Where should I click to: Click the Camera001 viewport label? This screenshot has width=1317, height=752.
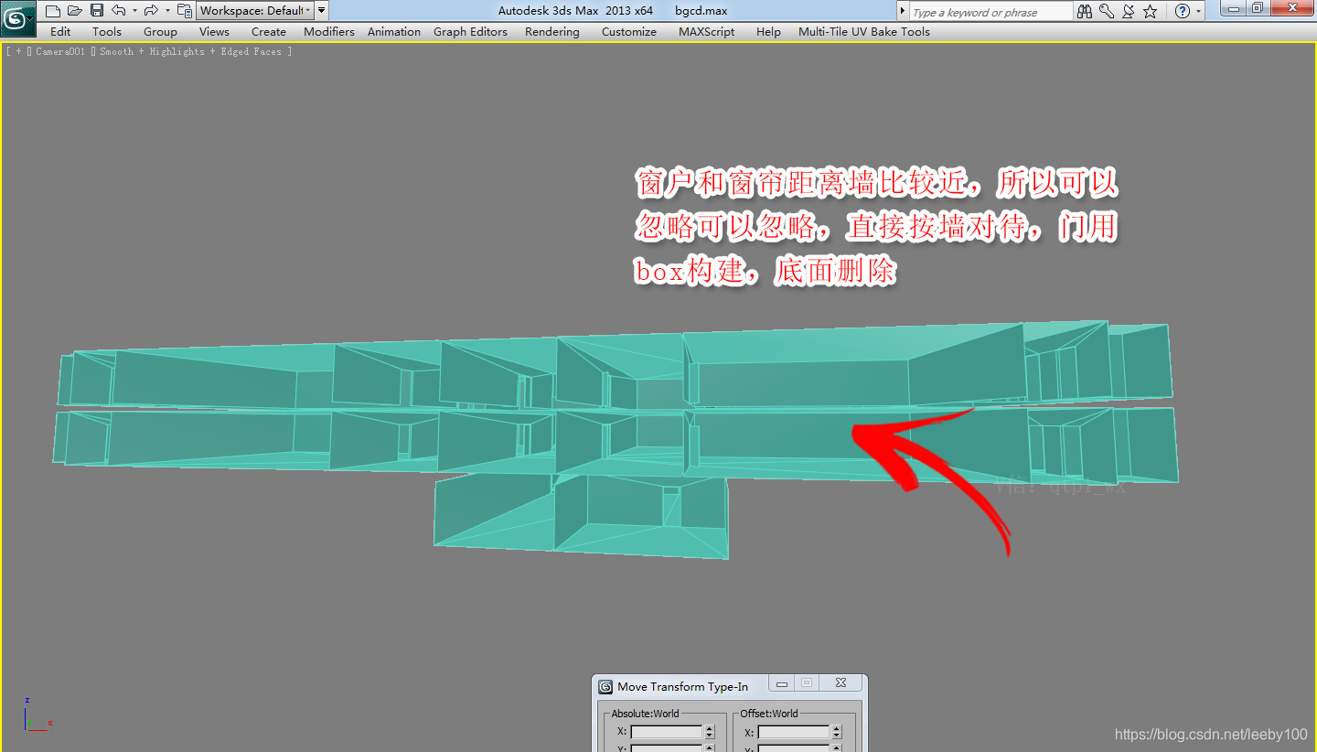pos(60,52)
